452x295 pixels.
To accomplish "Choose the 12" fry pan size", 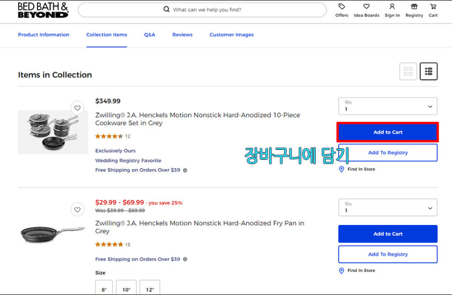I will point(150,288).
